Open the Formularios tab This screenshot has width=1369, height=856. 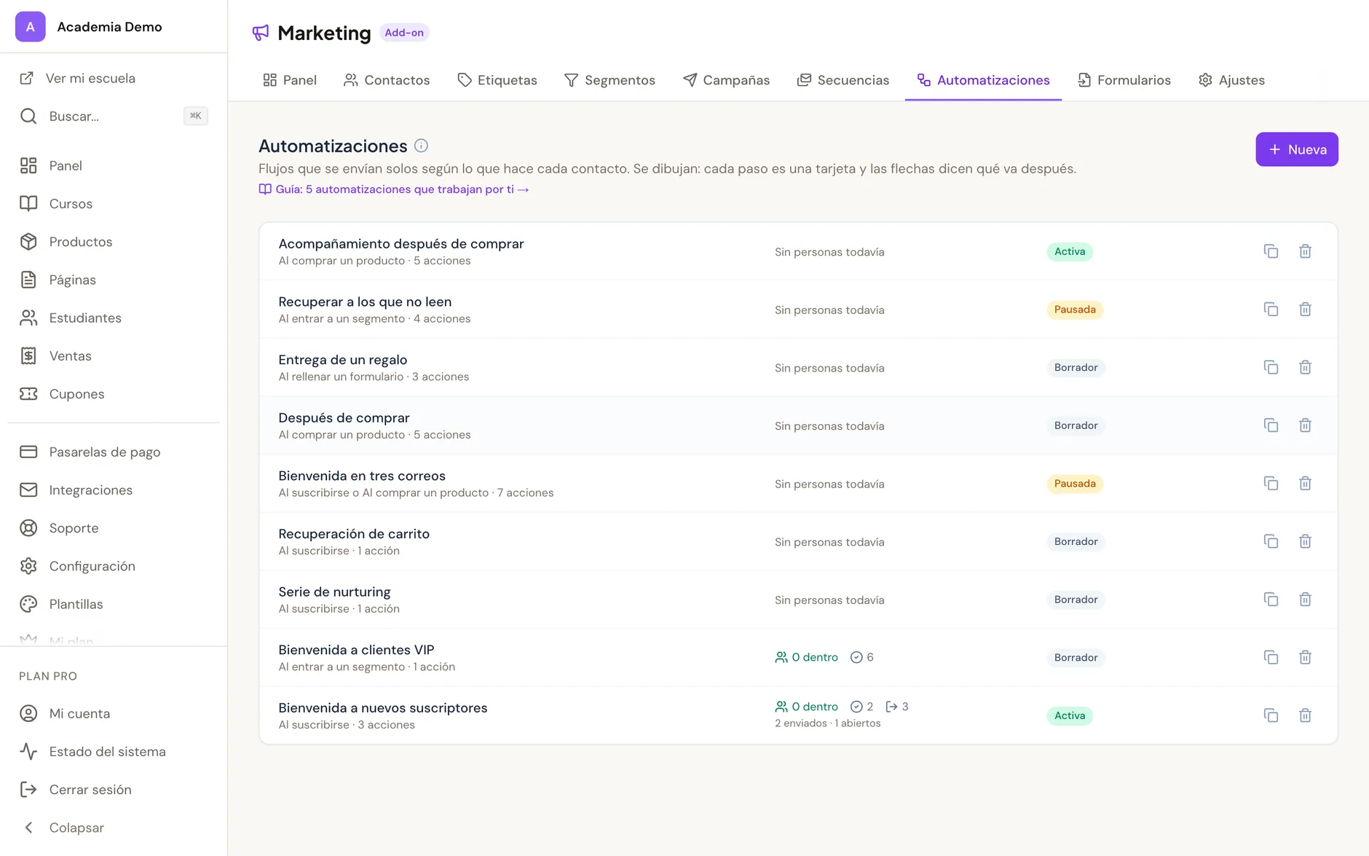tap(1124, 80)
